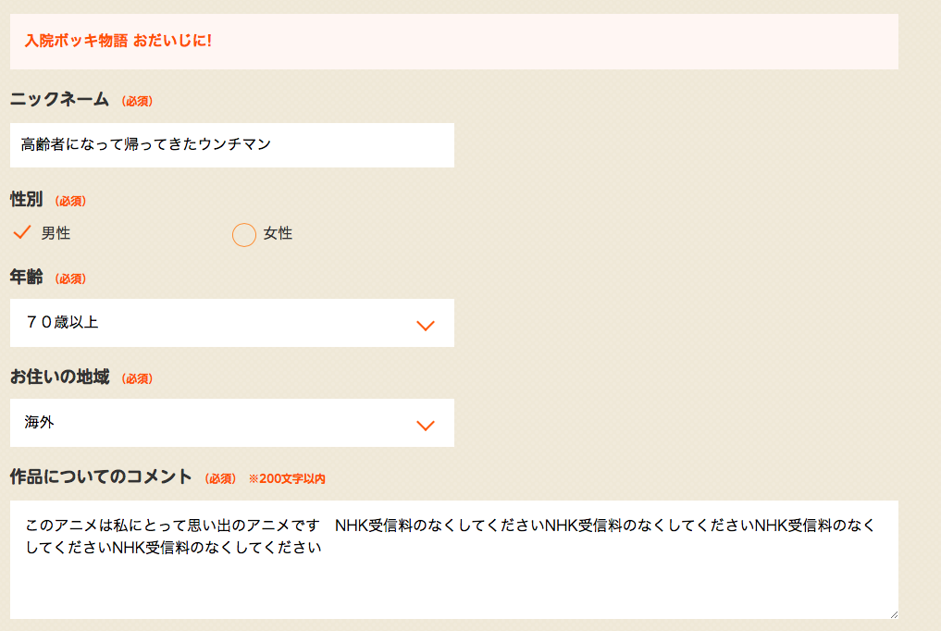The height and width of the screenshot is (631, 941).
Task: Click the 必須 marker beside 性別
Action: click(x=70, y=201)
